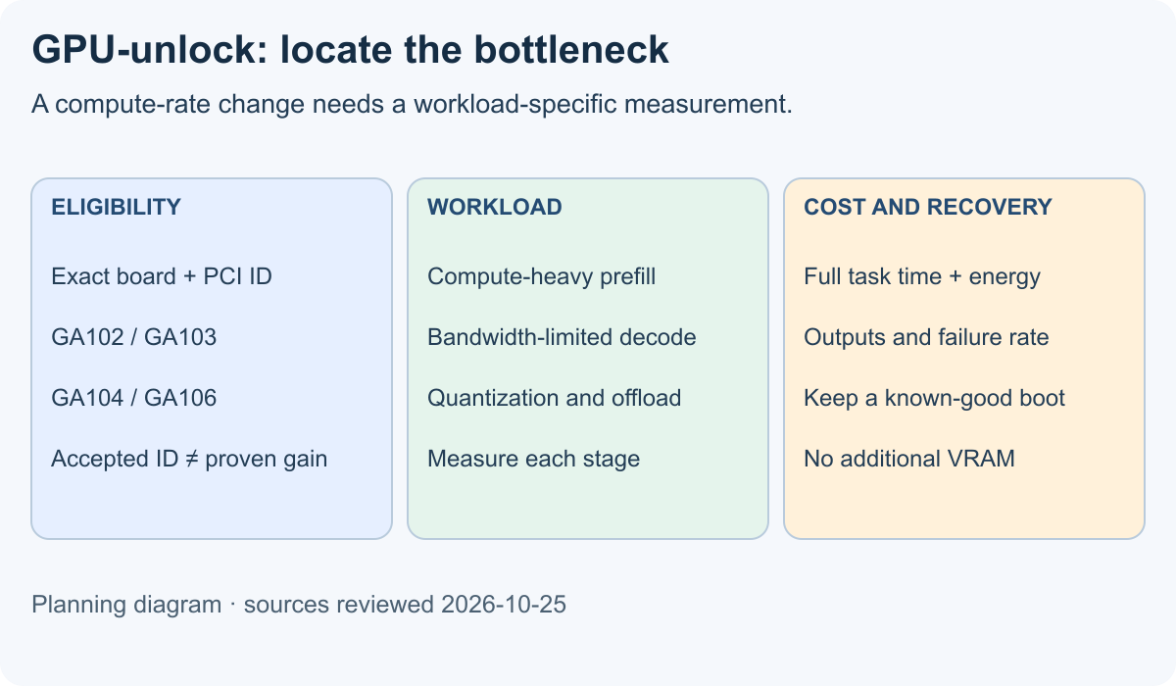Click the COST AND RECOVERY heading
The height and width of the screenshot is (686, 1176).
pos(928,207)
